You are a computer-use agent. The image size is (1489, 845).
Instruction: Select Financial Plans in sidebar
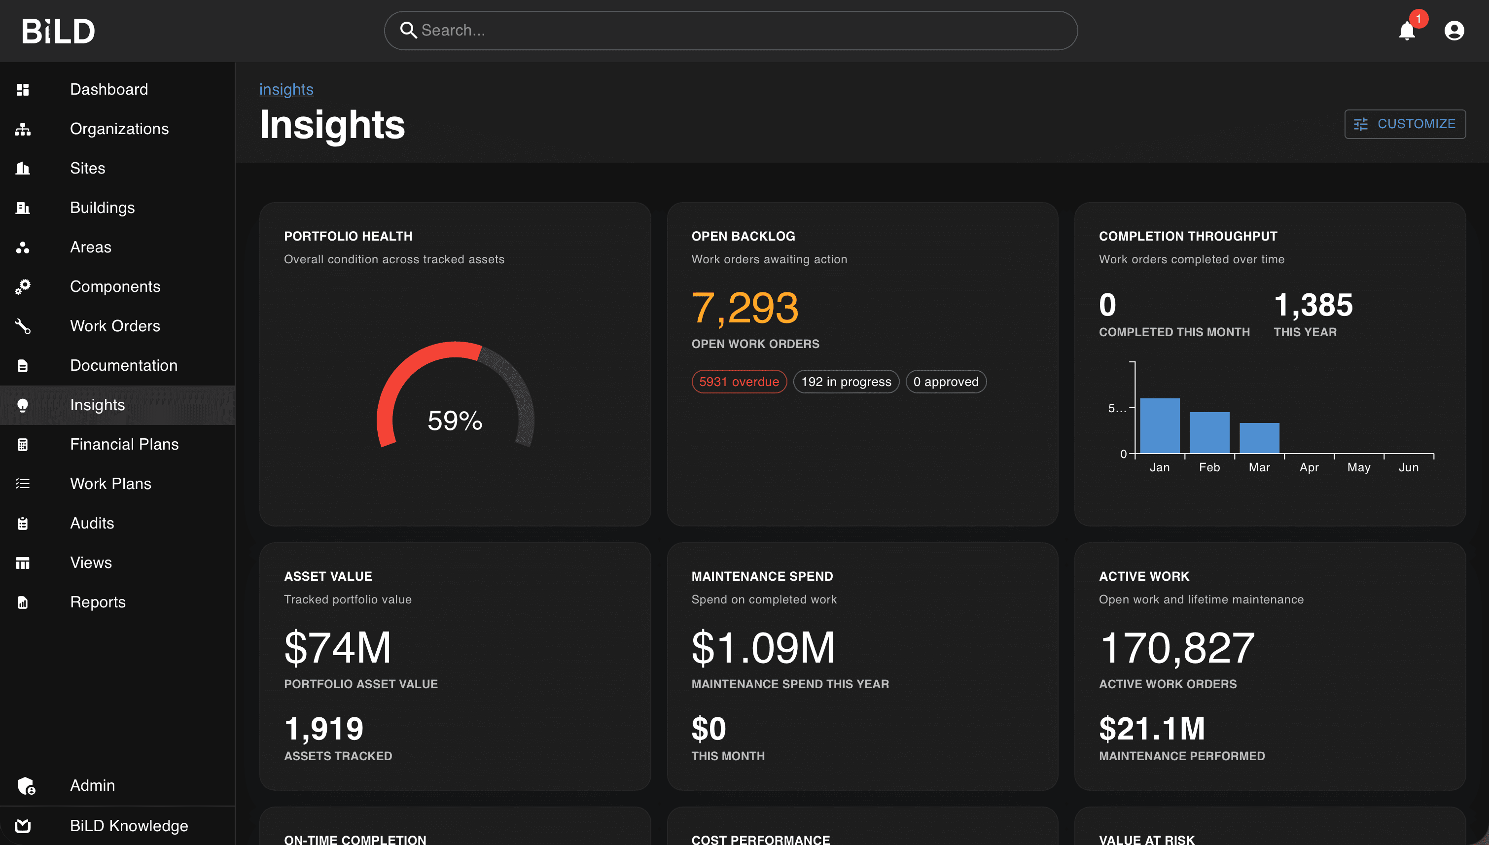pos(117,445)
